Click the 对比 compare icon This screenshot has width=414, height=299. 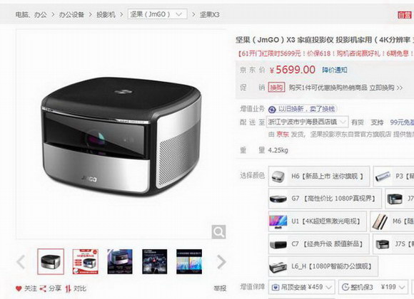[68, 289]
